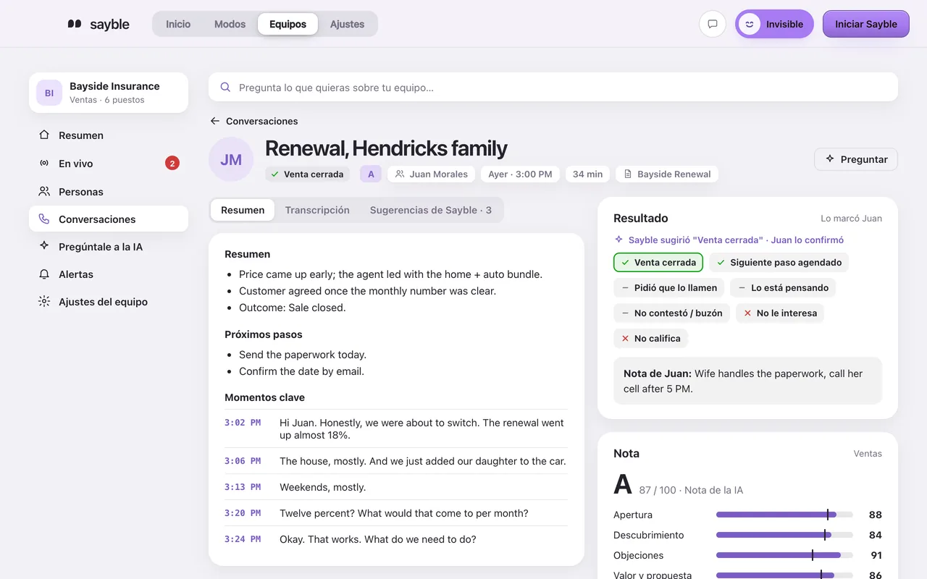This screenshot has width=927, height=579.
Task: Click the Conversaciones phone icon
Action: (x=44, y=219)
